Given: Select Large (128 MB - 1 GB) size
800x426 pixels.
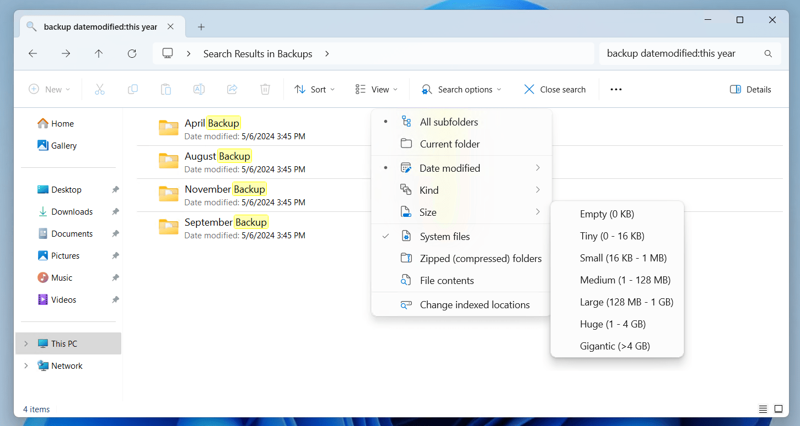Looking at the screenshot, I should click(626, 302).
